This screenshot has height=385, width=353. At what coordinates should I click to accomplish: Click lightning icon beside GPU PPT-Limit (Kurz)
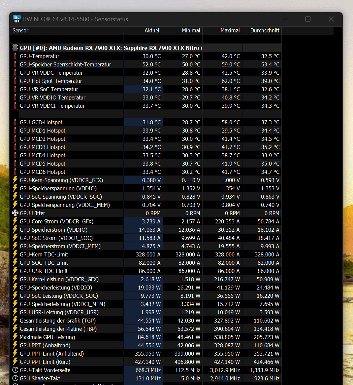coord(15,362)
